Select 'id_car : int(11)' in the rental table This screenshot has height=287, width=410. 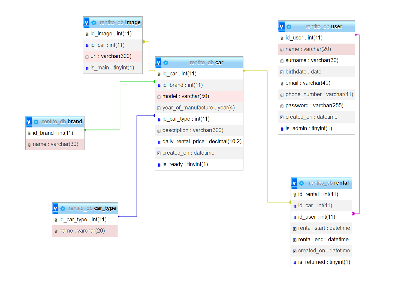pos(321,205)
